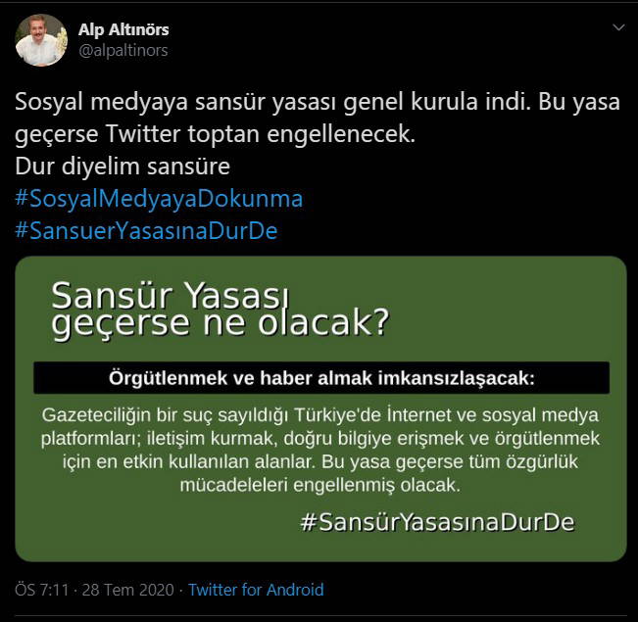
Task: Click the paragraph beginning Gazeteciliğin bir suç
Action: [x=320, y=450]
